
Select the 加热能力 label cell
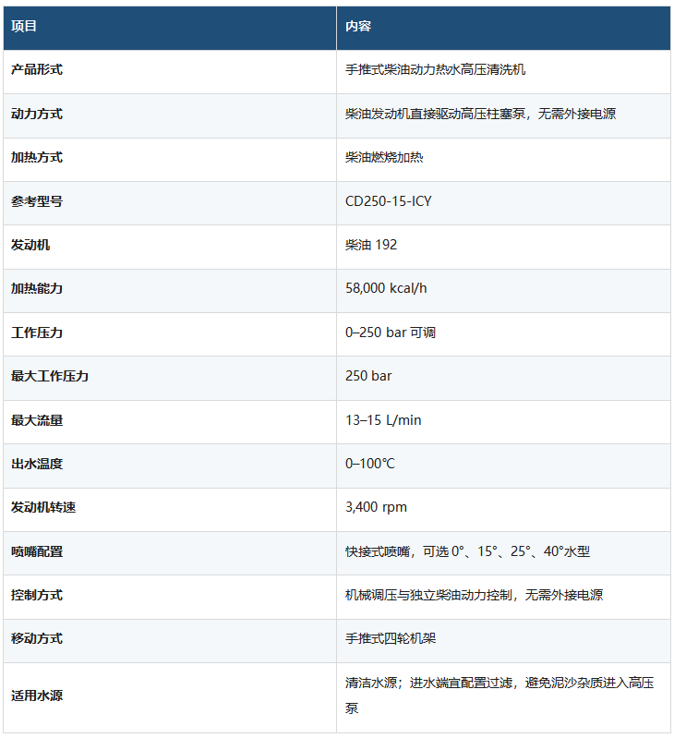pos(170,291)
